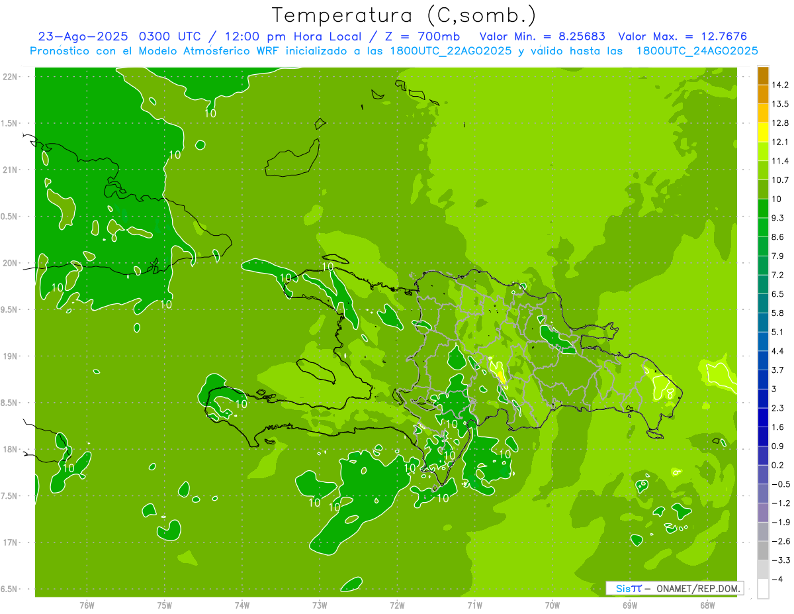This screenshot has width=794, height=614.
Task: Click the longitude label '68W'
Action: 707,605
